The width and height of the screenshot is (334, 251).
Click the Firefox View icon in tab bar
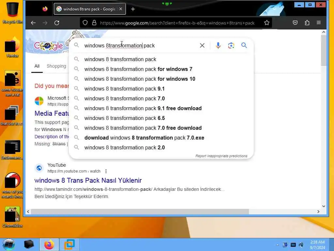(x=45, y=9)
